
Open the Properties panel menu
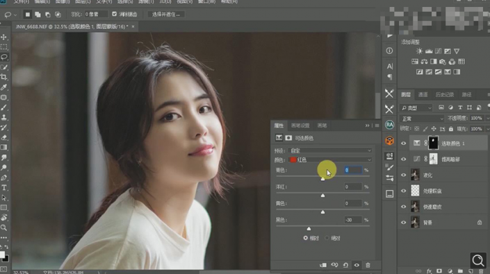click(377, 126)
